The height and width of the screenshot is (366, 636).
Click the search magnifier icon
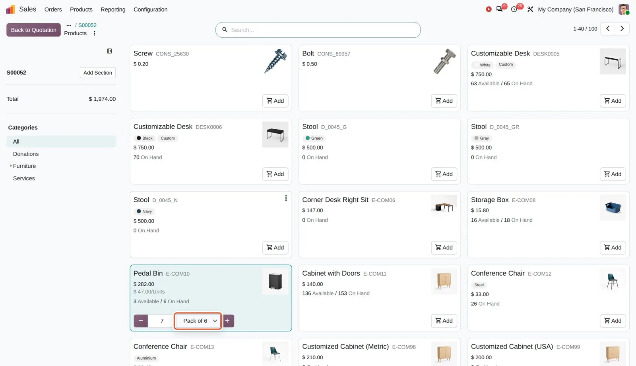tap(225, 30)
